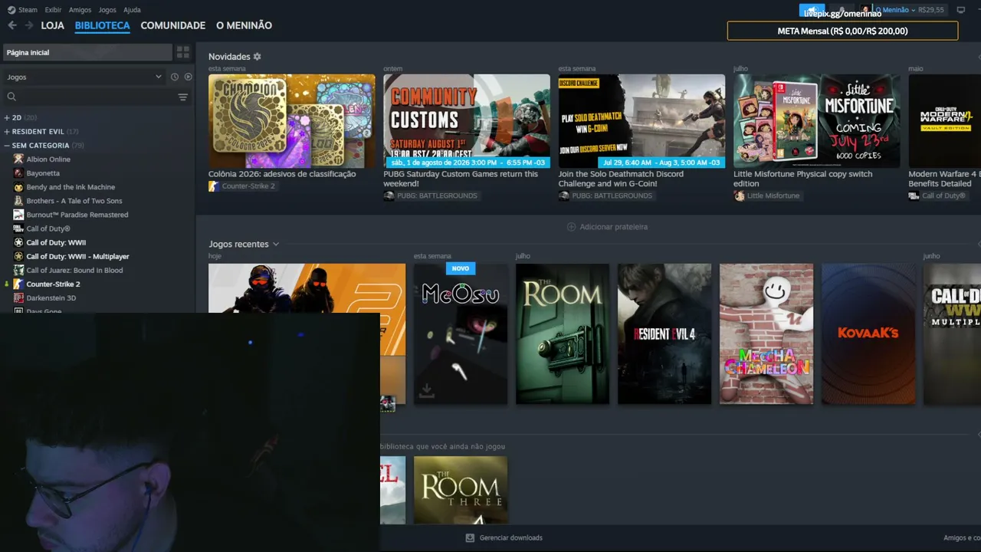The image size is (981, 552).
Task: Open the Amigos menu
Action: tap(80, 10)
